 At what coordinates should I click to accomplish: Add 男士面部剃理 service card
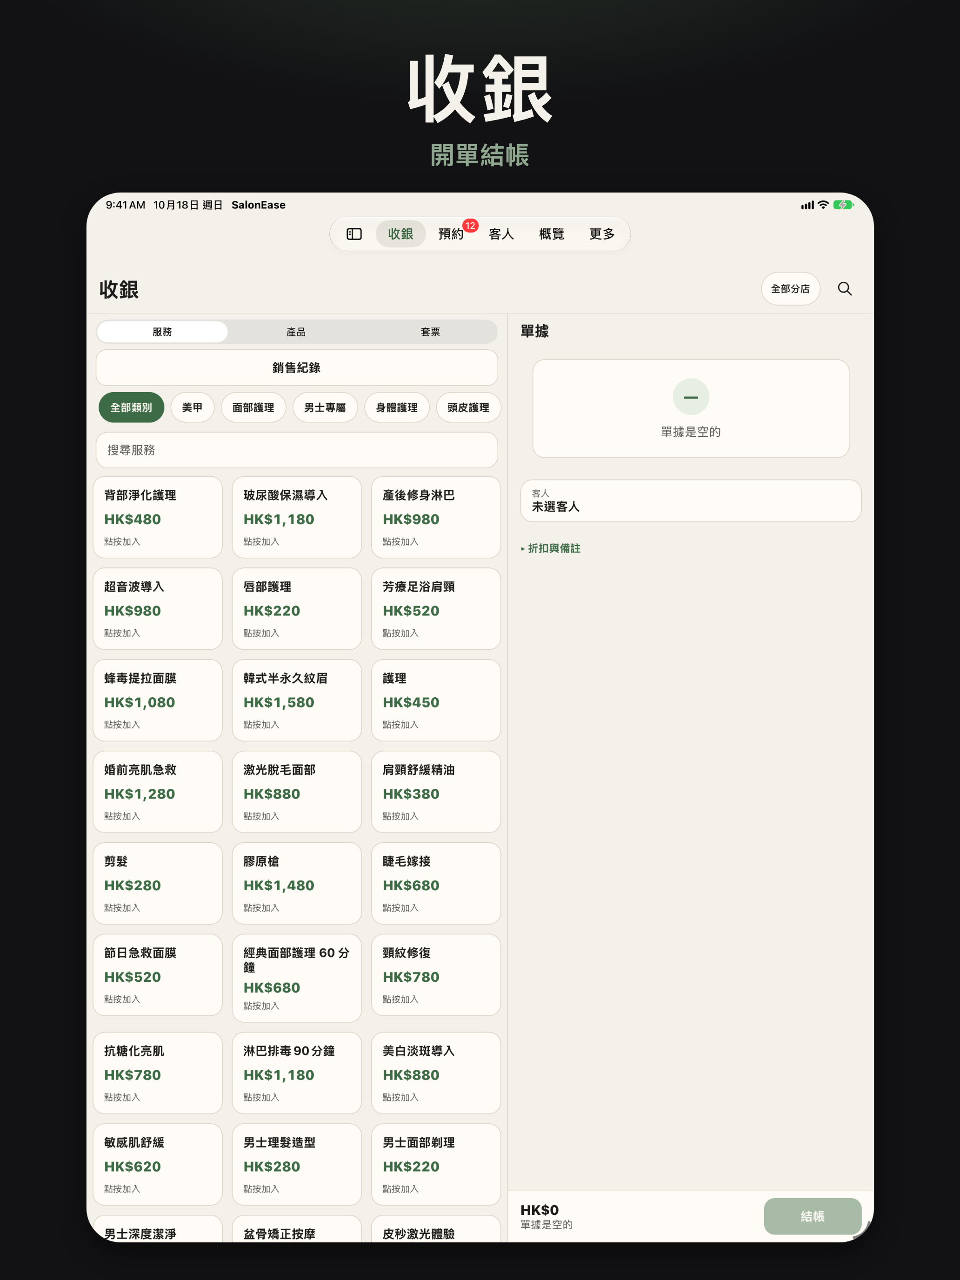[x=436, y=1164]
